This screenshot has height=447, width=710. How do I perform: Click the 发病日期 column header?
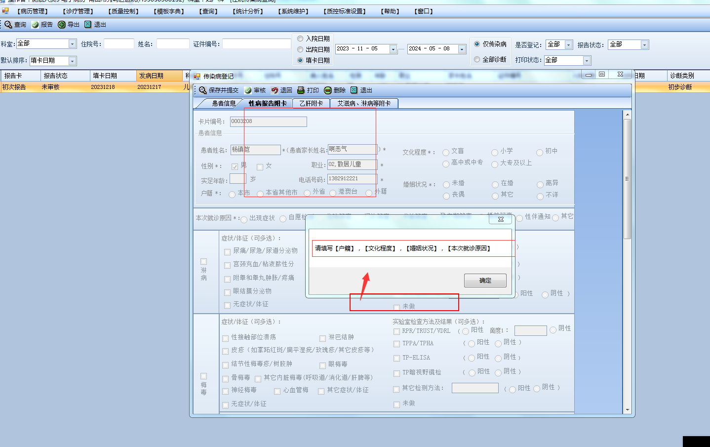click(159, 76)
